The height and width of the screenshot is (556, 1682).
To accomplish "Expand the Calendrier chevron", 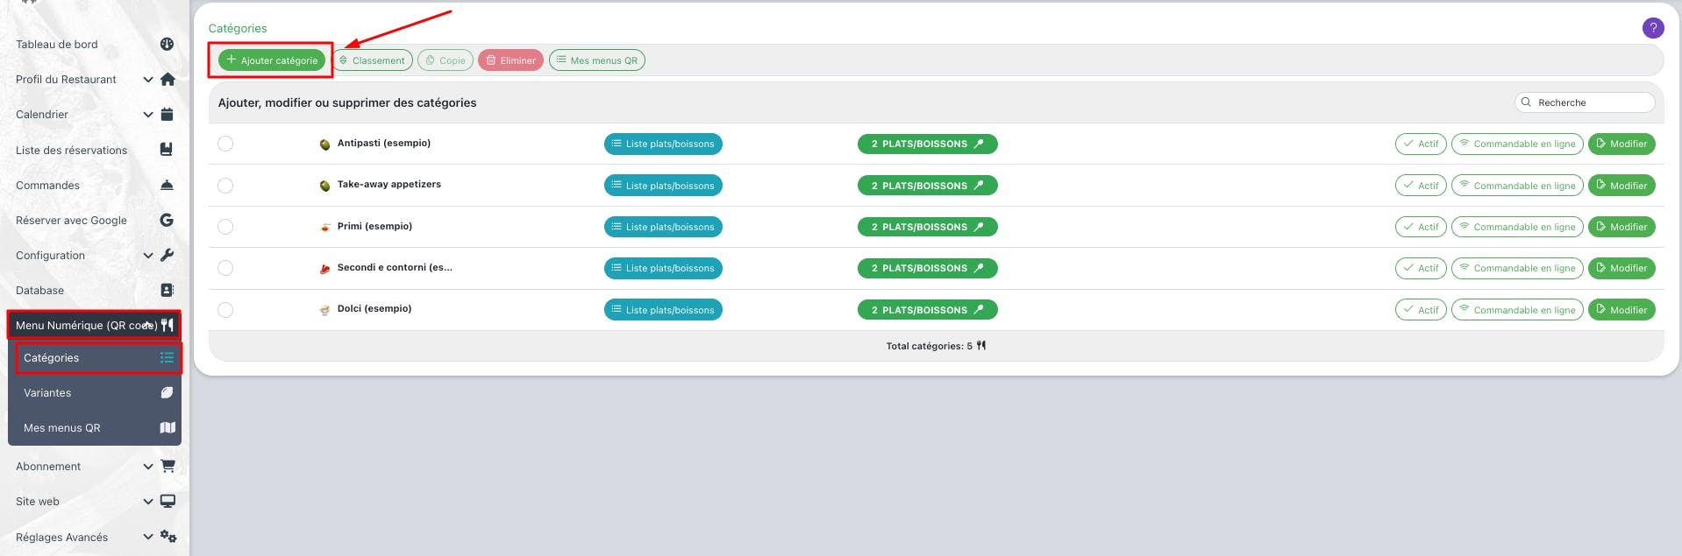I will pyautogui.click(x=148, y=115).
